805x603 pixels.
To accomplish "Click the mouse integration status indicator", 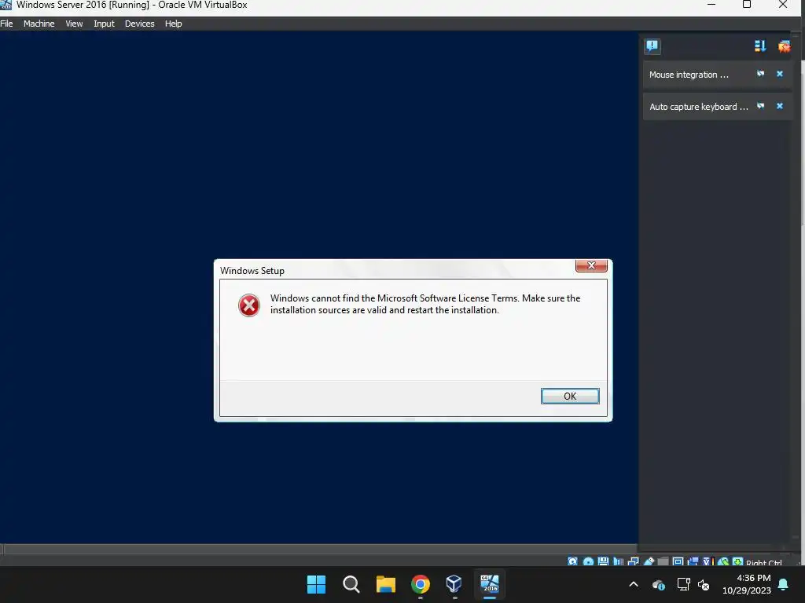I will tap(723, 561).
